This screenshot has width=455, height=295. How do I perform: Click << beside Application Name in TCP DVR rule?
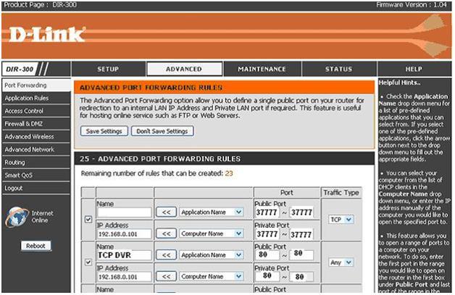coord(166,255)
